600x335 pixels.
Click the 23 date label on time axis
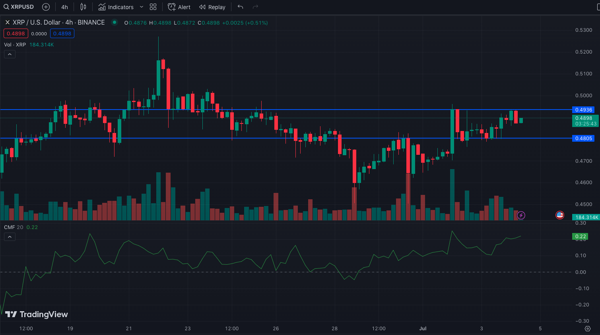tap(188, 328)
